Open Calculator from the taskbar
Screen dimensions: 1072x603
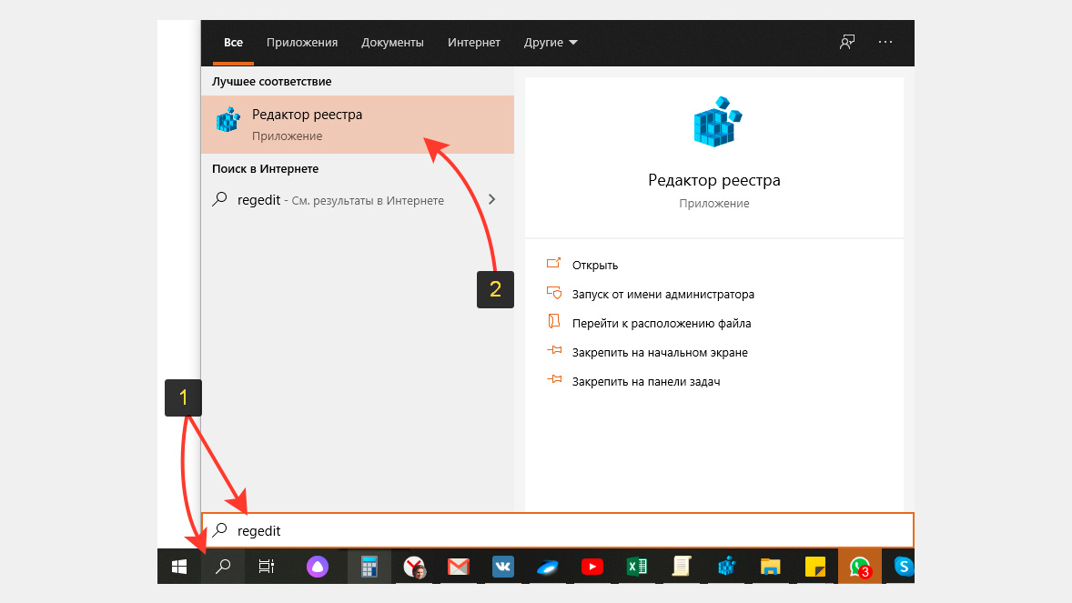tap(369, 567)
